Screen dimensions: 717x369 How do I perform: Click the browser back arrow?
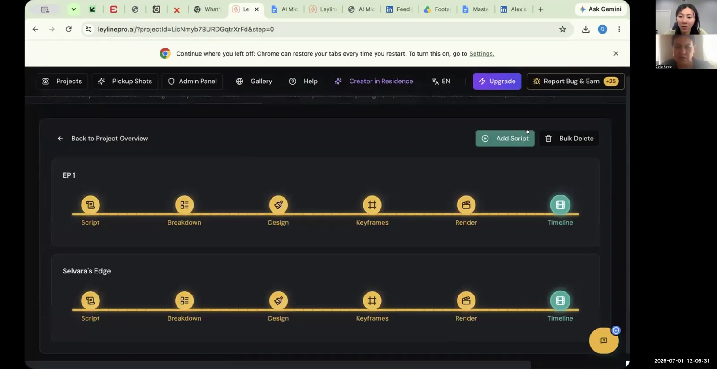pyautogui.click(x=35, y=29)
